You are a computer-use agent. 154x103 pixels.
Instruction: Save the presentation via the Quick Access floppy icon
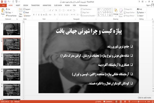tap(5, 2)
